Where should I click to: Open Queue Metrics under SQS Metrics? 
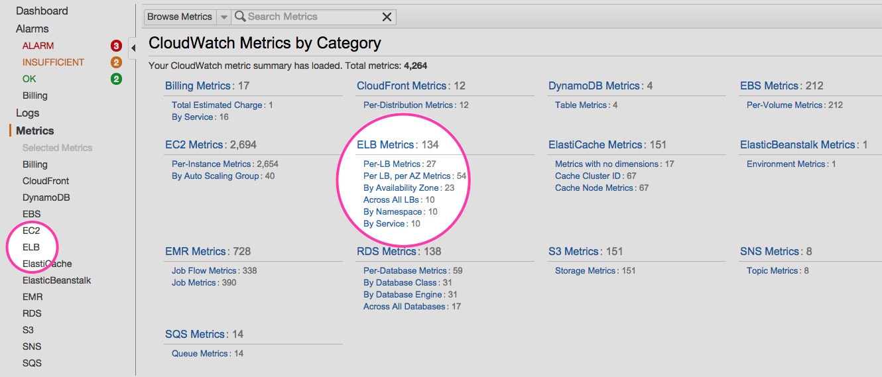200,353
